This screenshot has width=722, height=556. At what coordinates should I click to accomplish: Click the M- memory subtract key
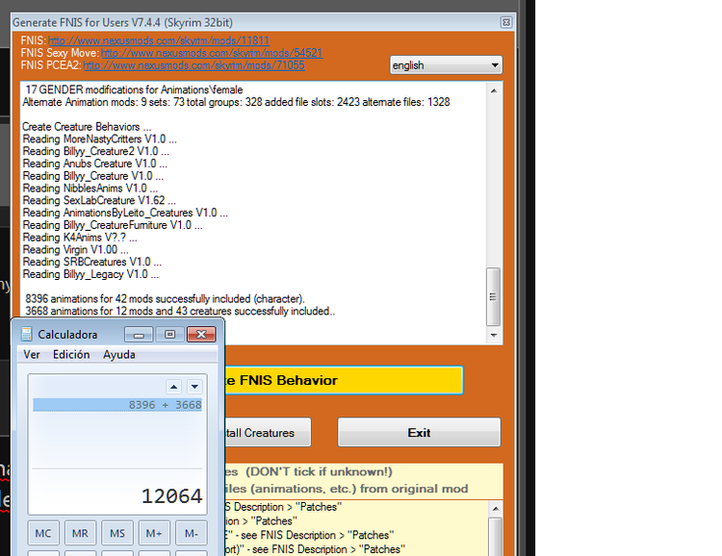192,533
